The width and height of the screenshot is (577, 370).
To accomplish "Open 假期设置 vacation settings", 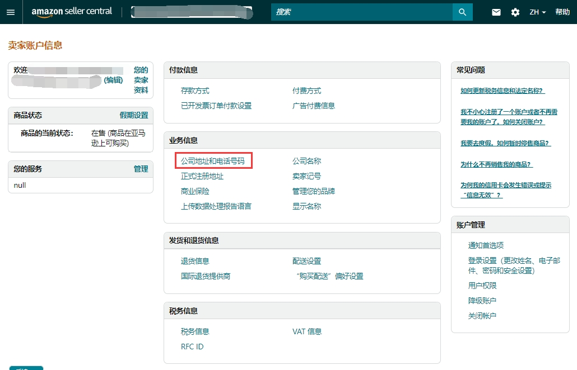I will [x=134, y=115].
